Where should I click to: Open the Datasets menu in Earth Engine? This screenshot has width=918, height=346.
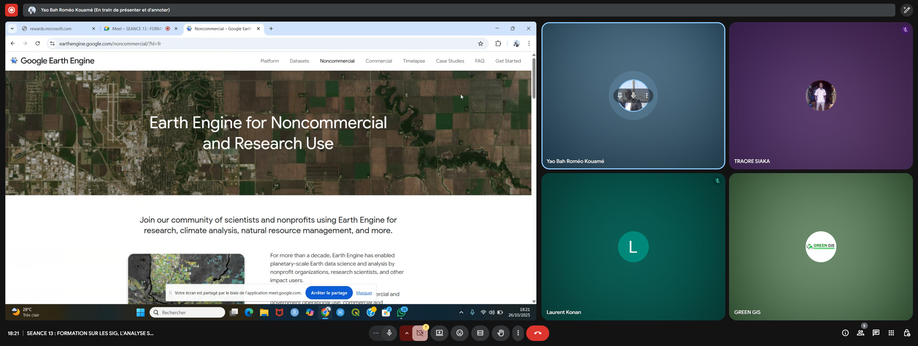click(299, 61)
